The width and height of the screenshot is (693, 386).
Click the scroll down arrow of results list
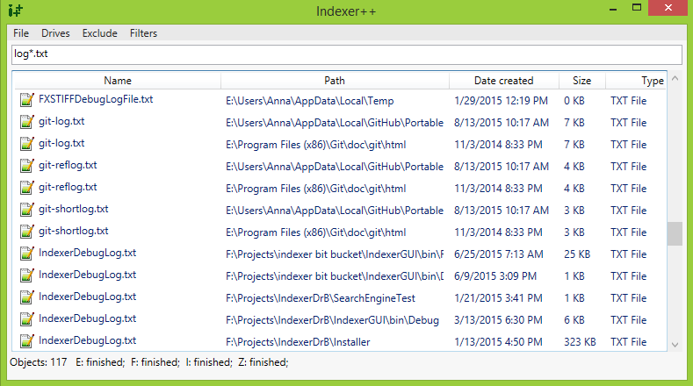675,345
